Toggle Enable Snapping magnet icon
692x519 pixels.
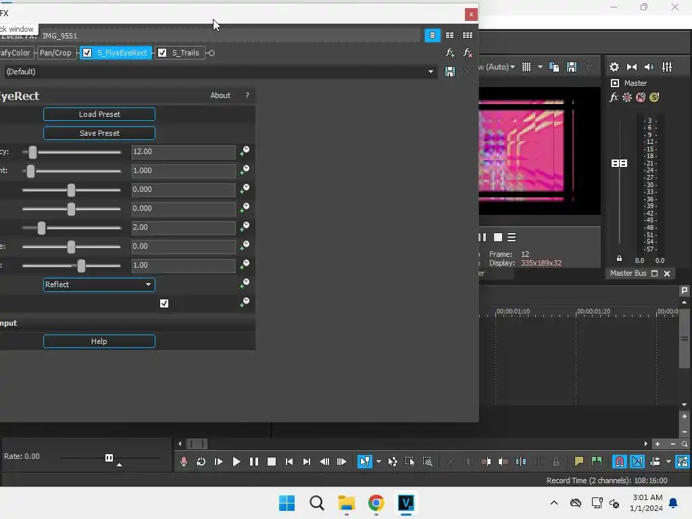[x=620, y=462]
